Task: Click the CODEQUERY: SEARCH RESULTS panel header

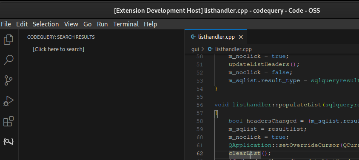Action: point(61,37)
